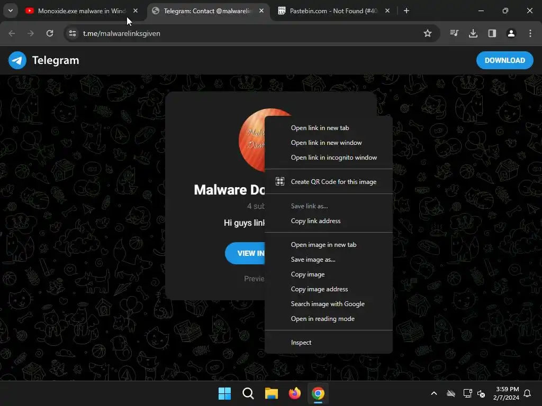
Task: Open the network display tray icon
Action: point(467,393)
